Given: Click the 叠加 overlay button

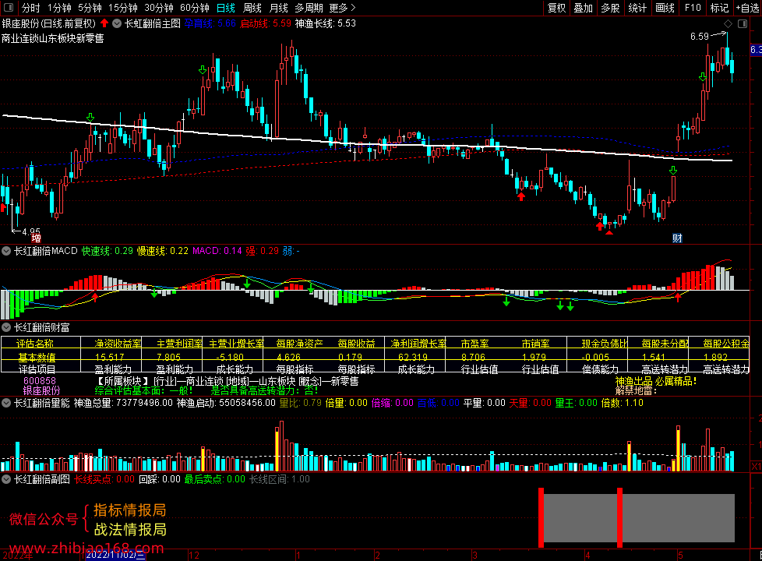Looking at the screenshot, I should point(583,8).
